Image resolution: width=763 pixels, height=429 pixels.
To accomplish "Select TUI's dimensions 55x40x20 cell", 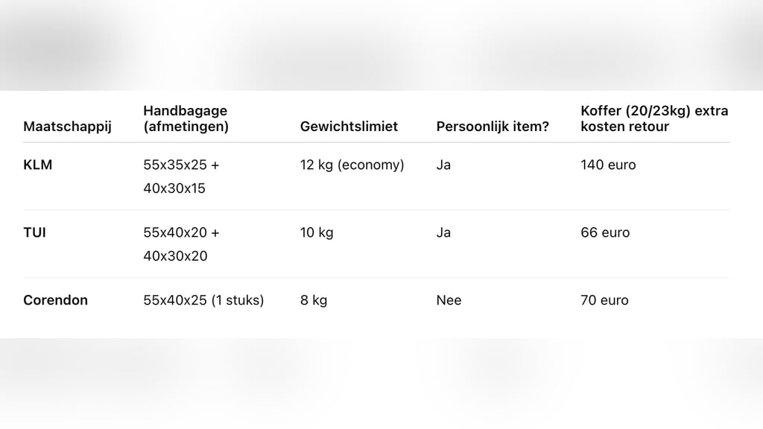I will [x=181, y=244].
